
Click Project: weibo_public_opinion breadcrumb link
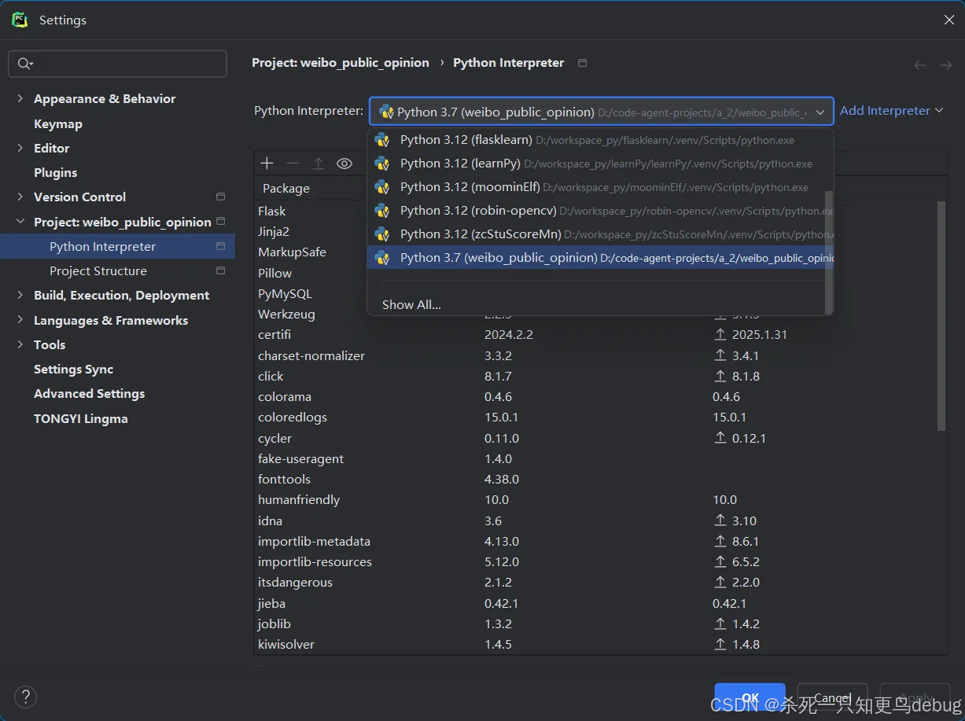pyautogui.click(x=341, y=63)
